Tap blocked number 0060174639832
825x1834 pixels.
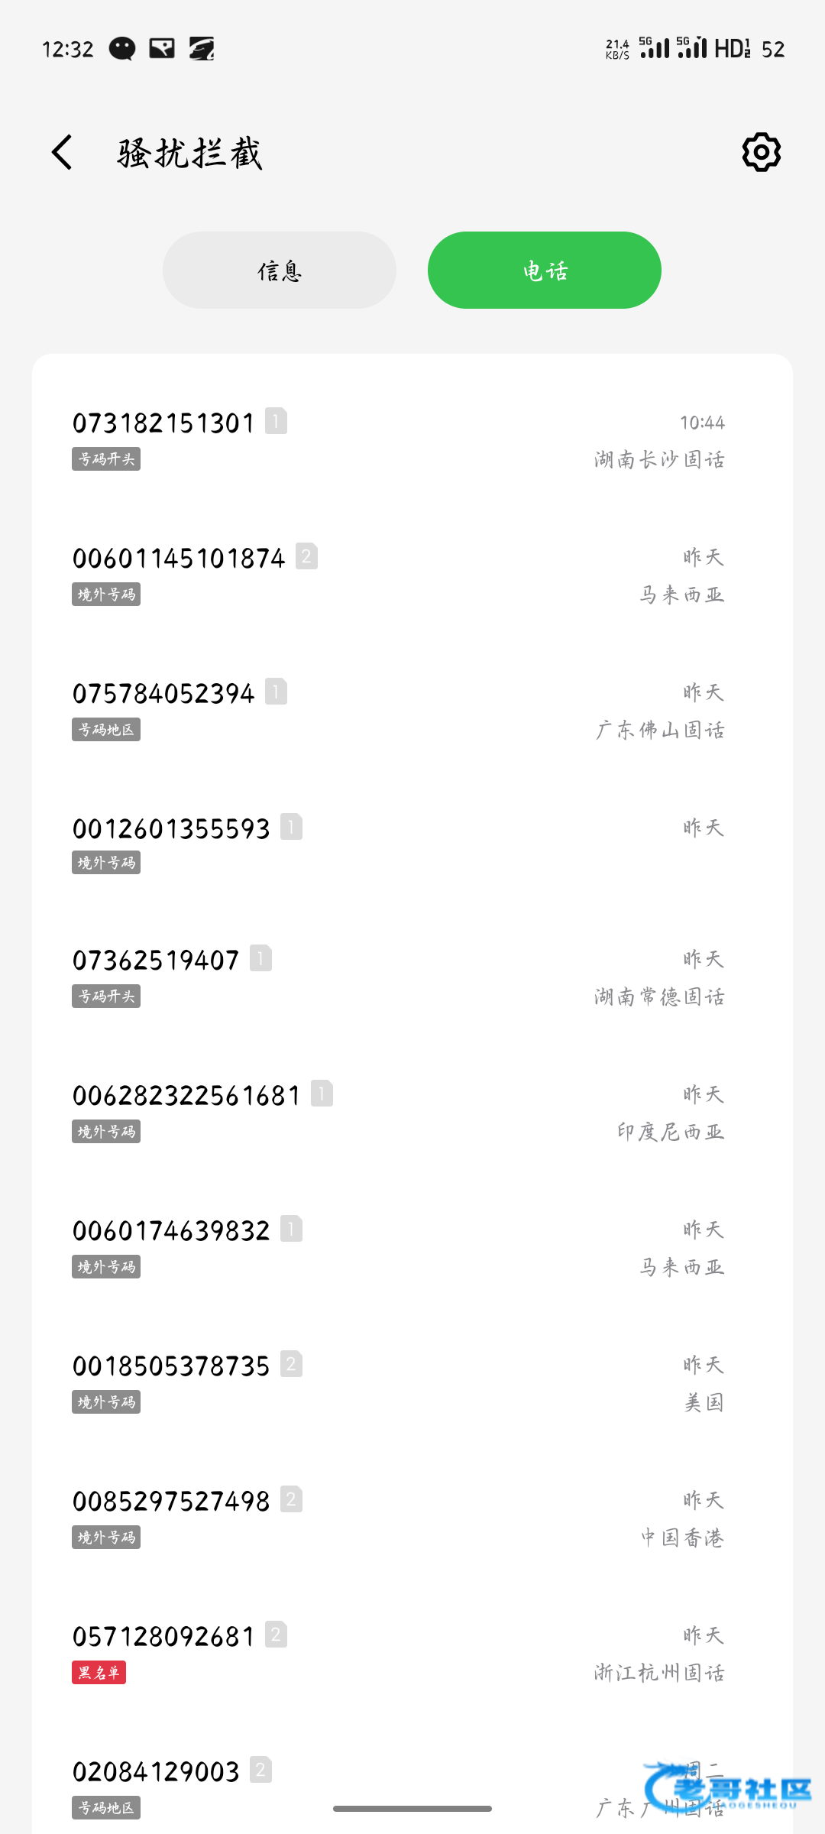[171, 1231]
